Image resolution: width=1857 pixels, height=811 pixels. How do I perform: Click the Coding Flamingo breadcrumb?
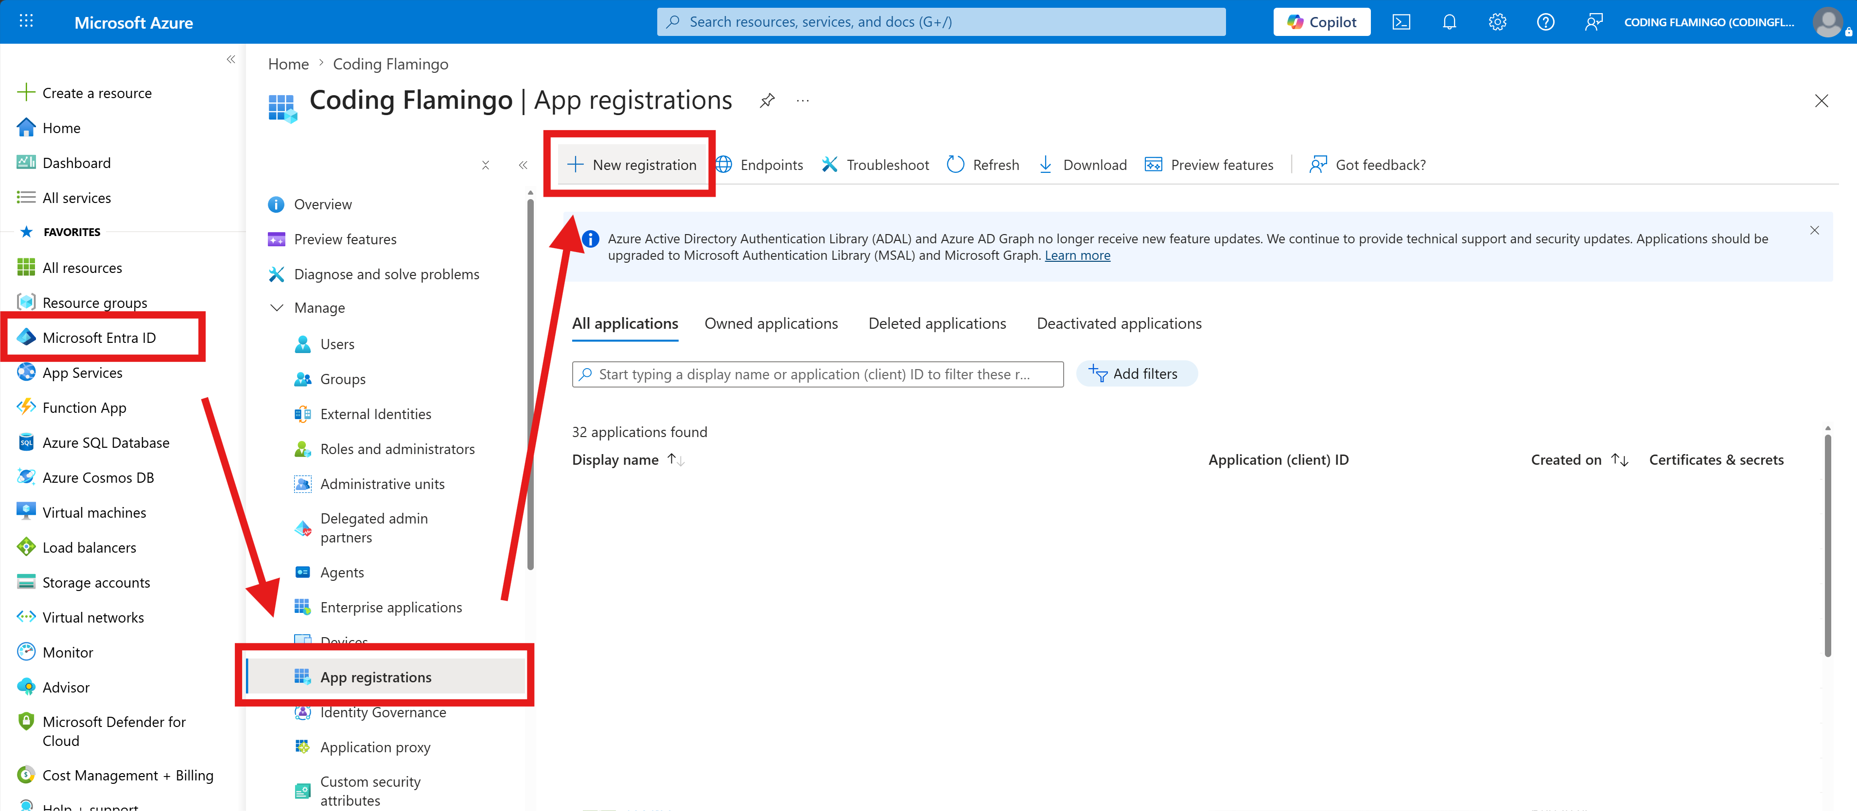coord(391,64)
